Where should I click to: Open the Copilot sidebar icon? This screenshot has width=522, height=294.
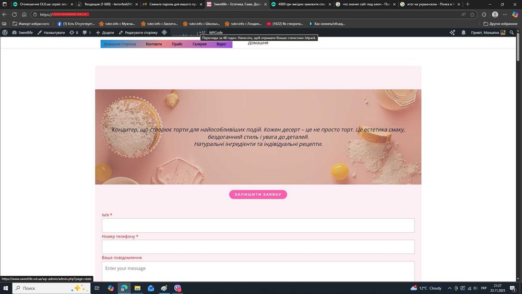[515, 14]
